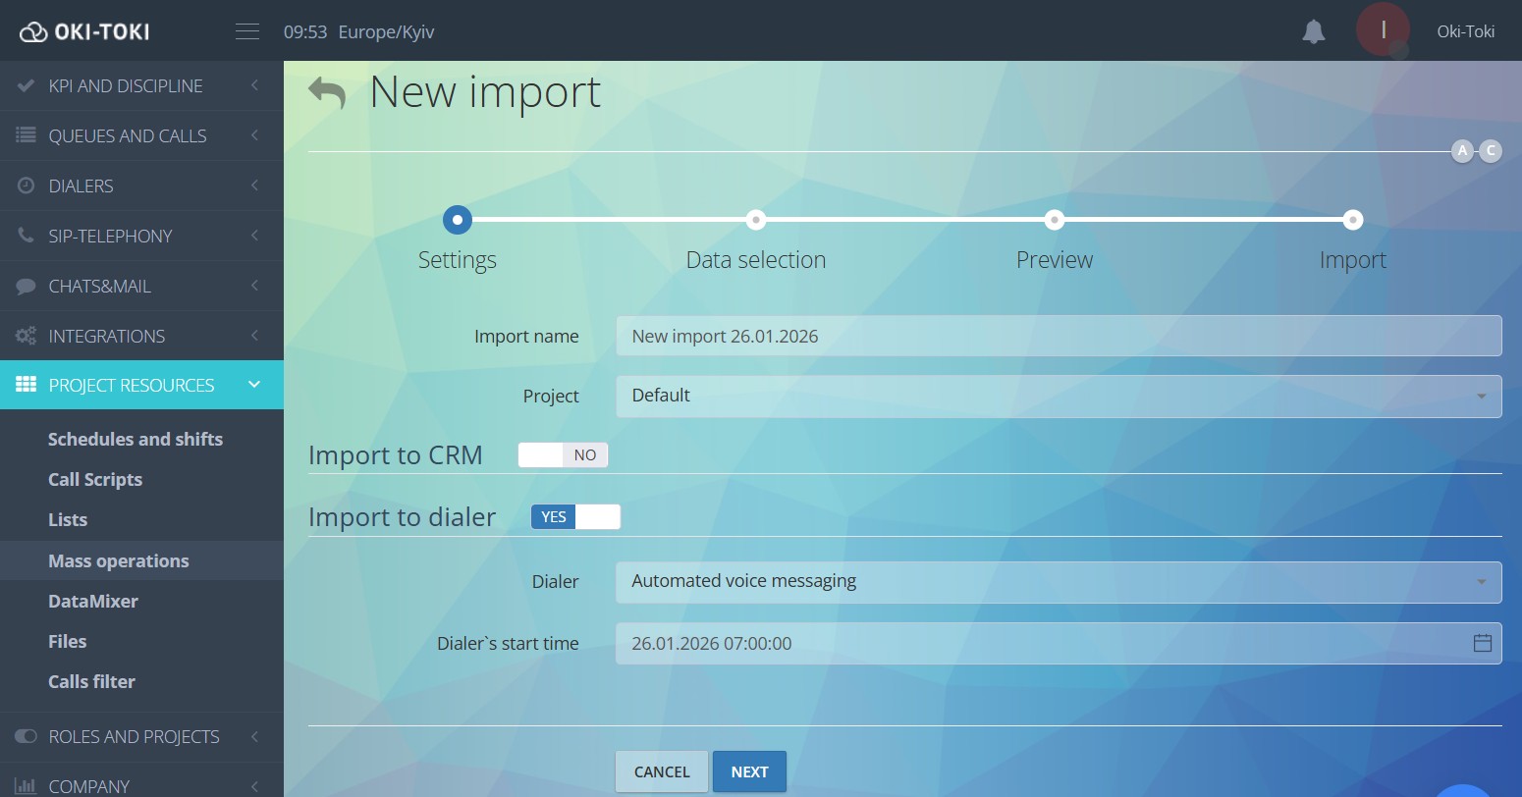Open Schedules and shifts
The width and height of the screenshot is (1522, 797).
pyautogui.click(x=136, y=439)
